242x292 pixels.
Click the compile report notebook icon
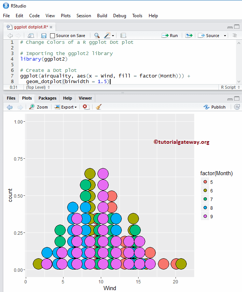tap(123, 36)
